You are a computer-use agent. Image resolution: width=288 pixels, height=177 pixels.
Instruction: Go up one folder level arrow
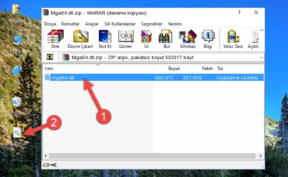50,57
